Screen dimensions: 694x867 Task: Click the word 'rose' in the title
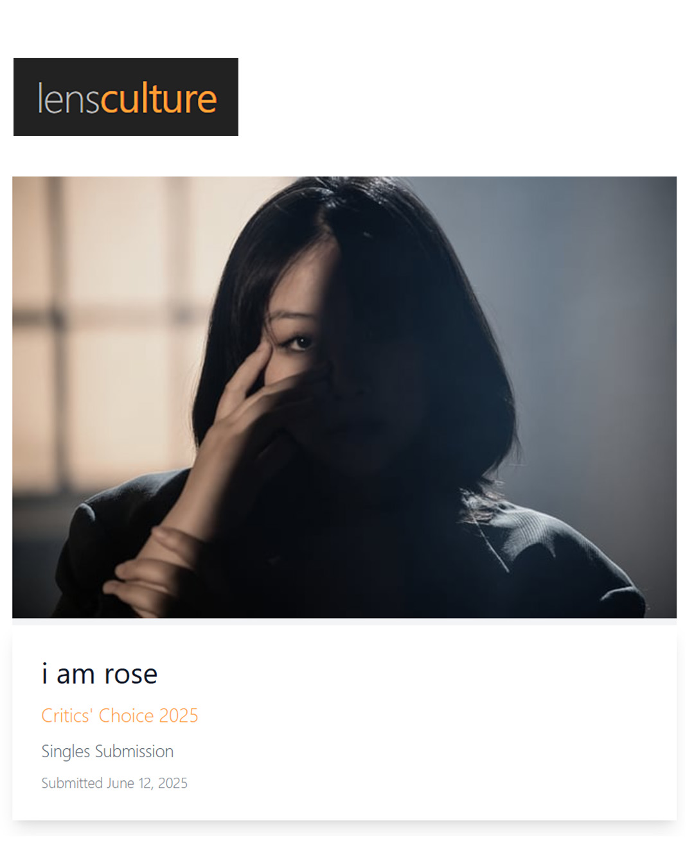131,675
